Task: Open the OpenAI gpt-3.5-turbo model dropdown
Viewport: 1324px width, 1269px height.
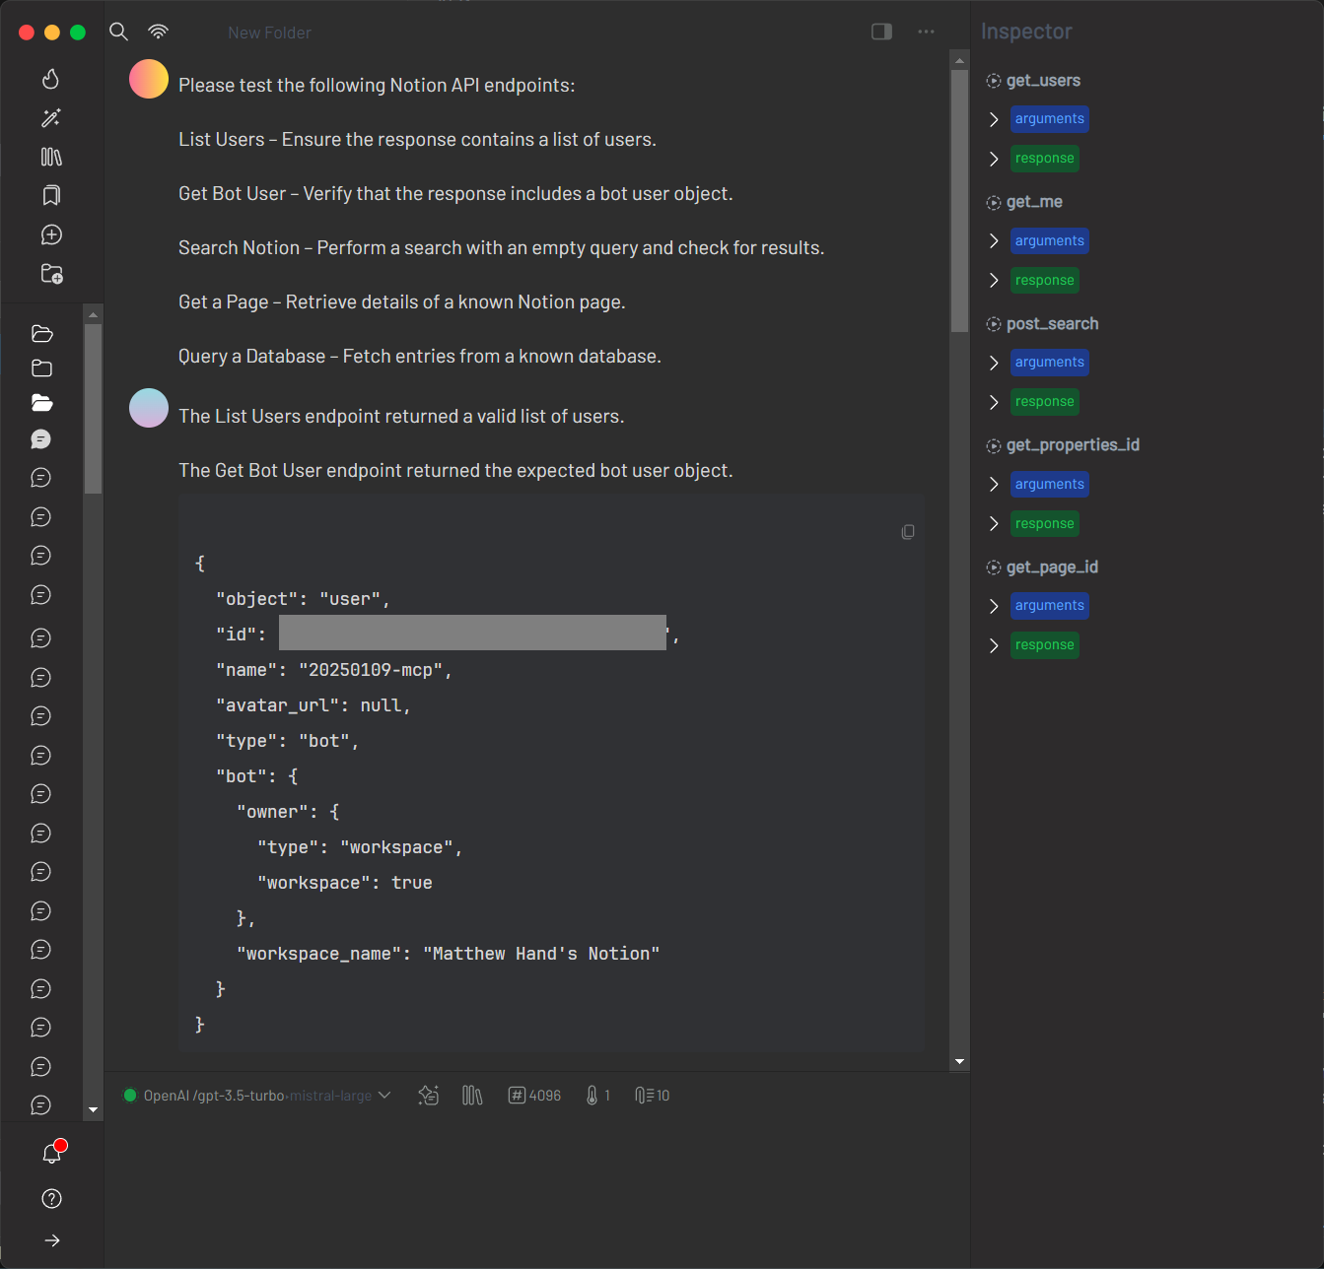Action: point(256,1096)
